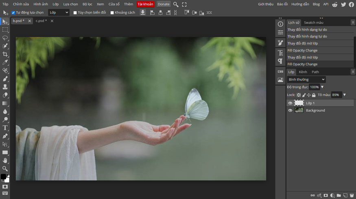Select the Crop tool
Screen dimensions: 356x199
pos(5,54)
